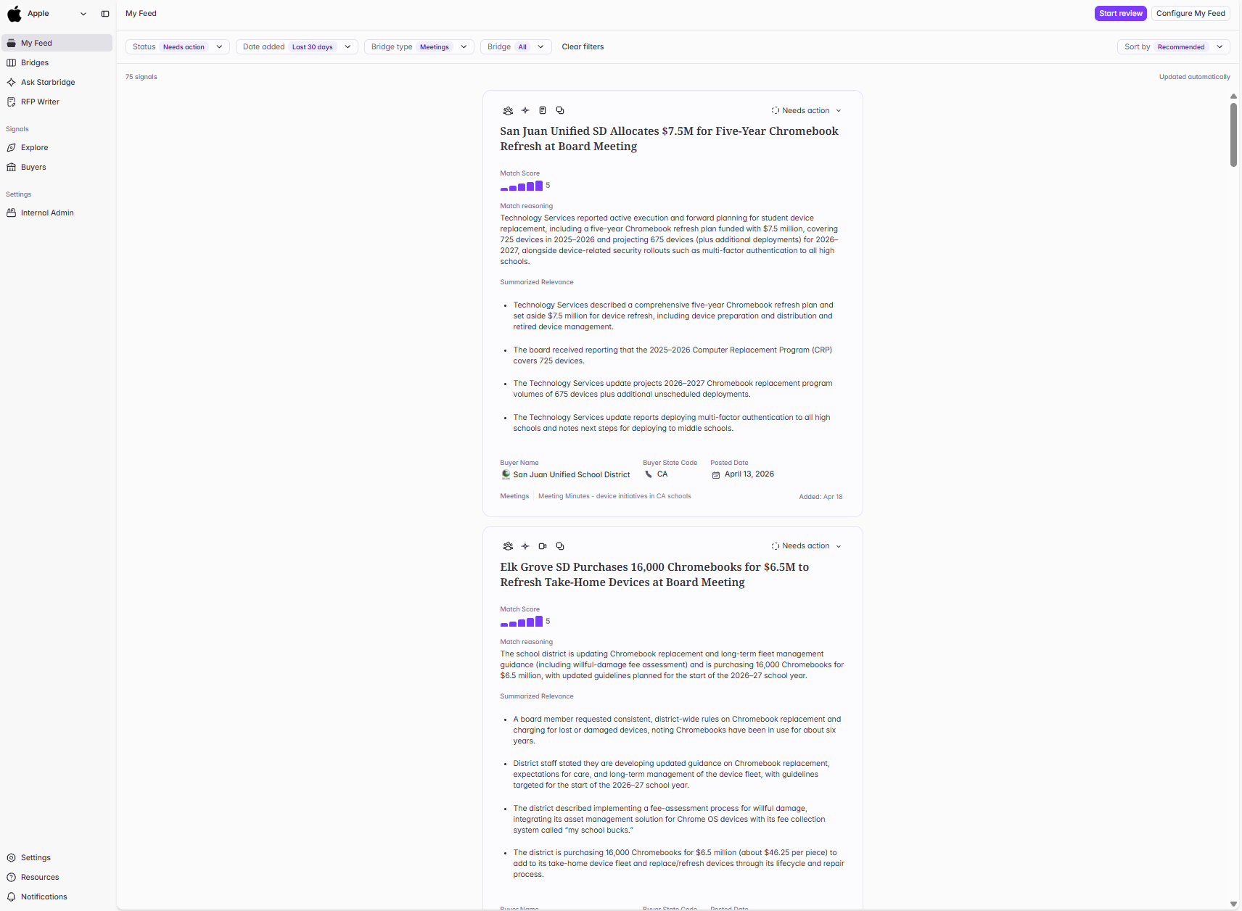Open the Buyers page
The image size is (1242, 911).
tap(57, 168)
